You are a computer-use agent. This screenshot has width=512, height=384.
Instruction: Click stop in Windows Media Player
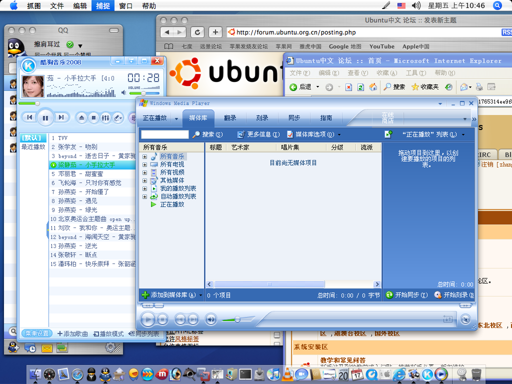coord(162,319)
